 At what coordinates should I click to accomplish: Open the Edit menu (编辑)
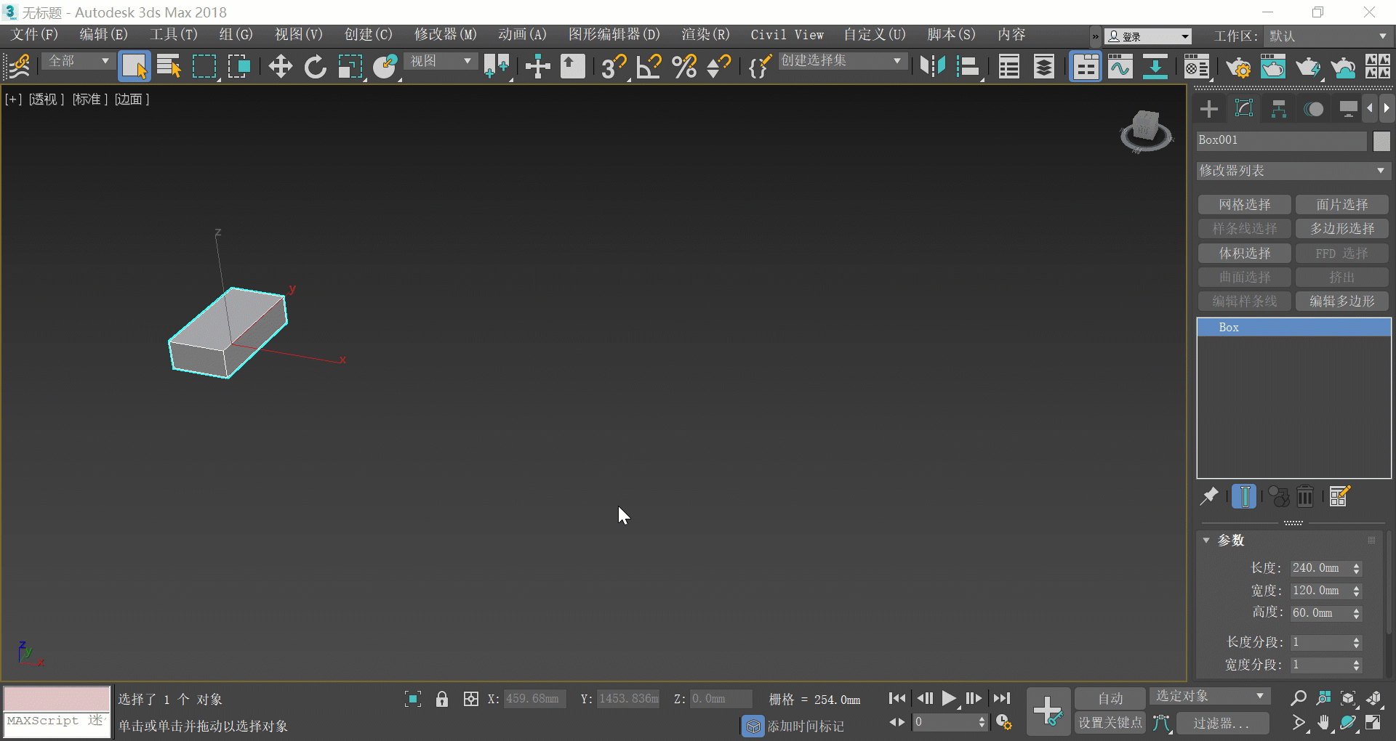pos(103,35)
